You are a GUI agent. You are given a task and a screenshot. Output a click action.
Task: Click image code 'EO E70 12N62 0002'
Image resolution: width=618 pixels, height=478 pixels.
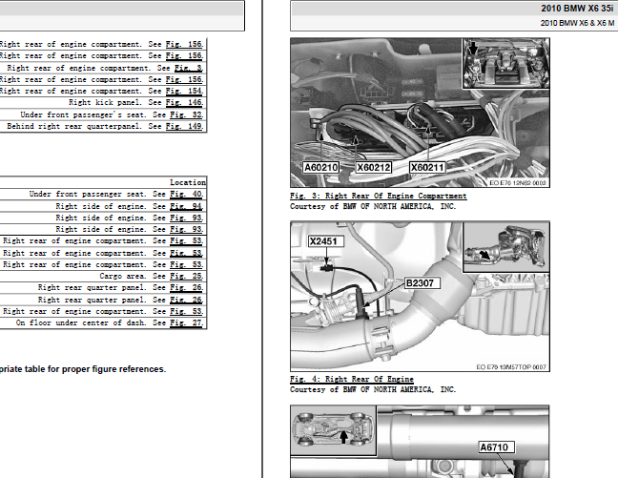tap(518, 183)
